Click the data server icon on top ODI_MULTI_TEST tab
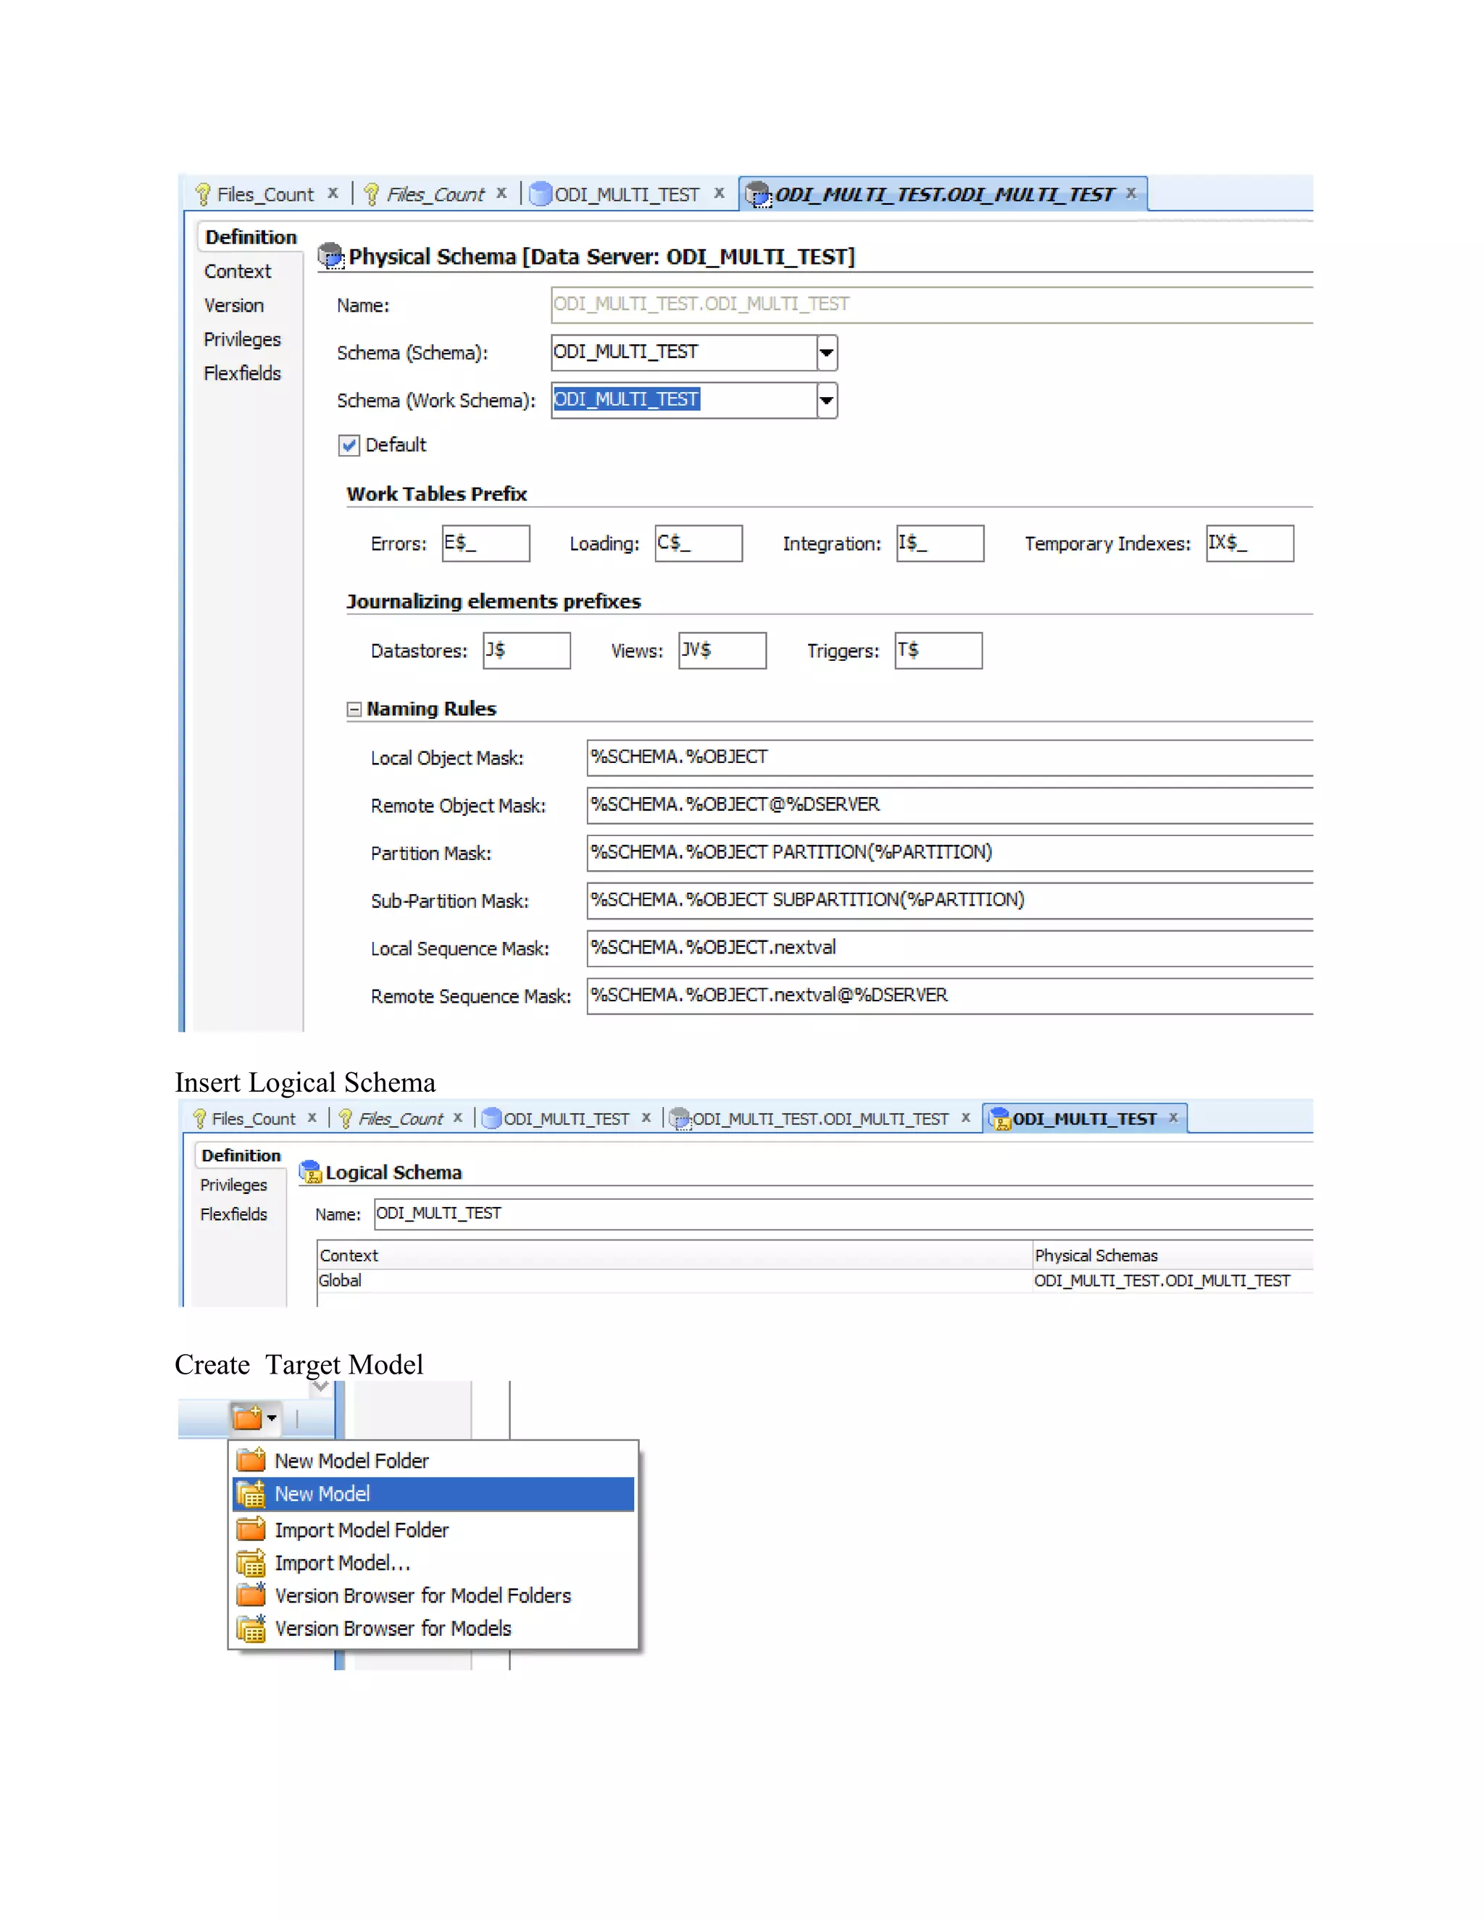The image size is (1484, 1920). click(541, 193)
